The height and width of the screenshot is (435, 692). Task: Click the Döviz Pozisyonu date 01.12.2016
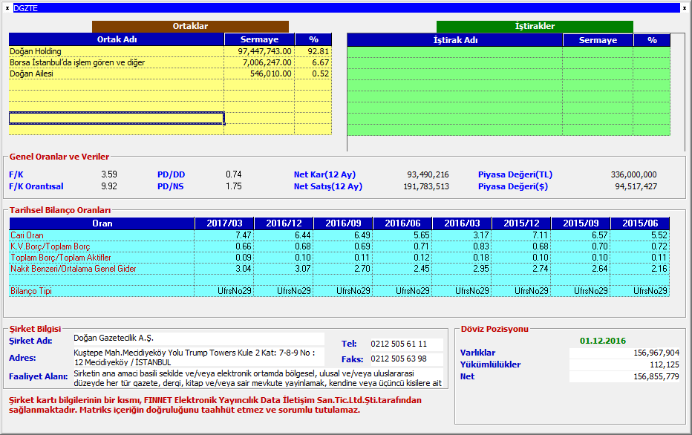point(603,341)
